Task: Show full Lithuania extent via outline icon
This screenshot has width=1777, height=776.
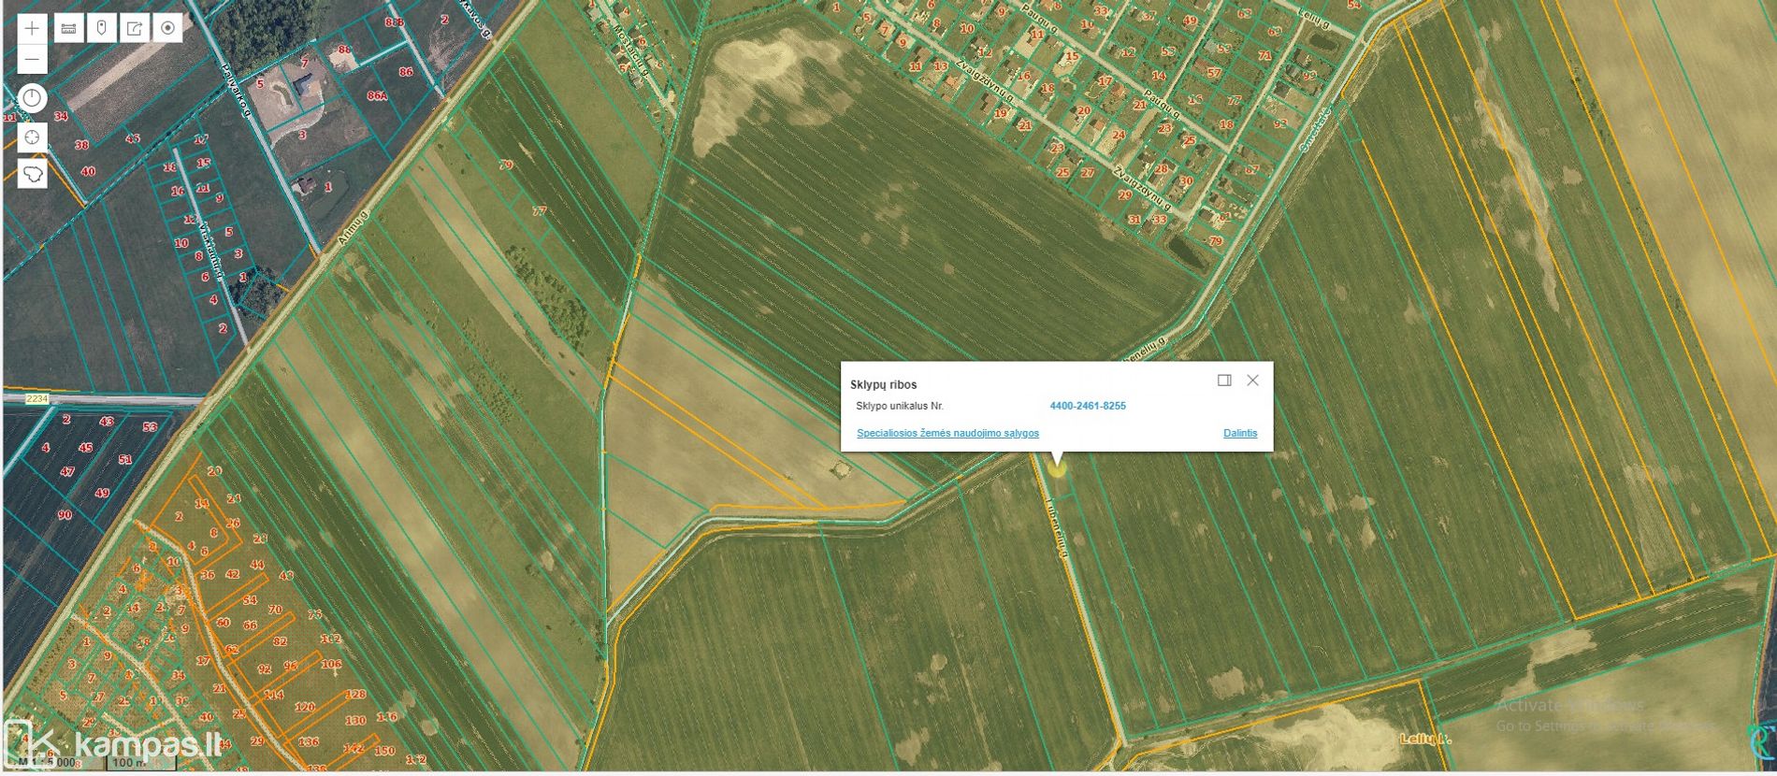Action: [x=32, y=174]
